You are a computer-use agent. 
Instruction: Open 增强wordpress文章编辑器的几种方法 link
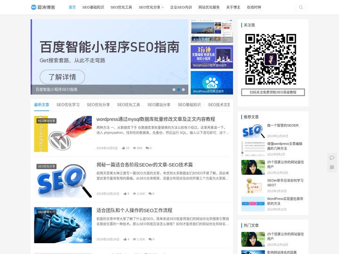coord(284,146)
